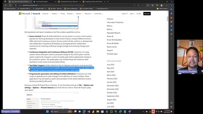The height and width of the screenshot is (114, 203).
Task: Open the Power BI Embedded category link
Action: point(114,40)
